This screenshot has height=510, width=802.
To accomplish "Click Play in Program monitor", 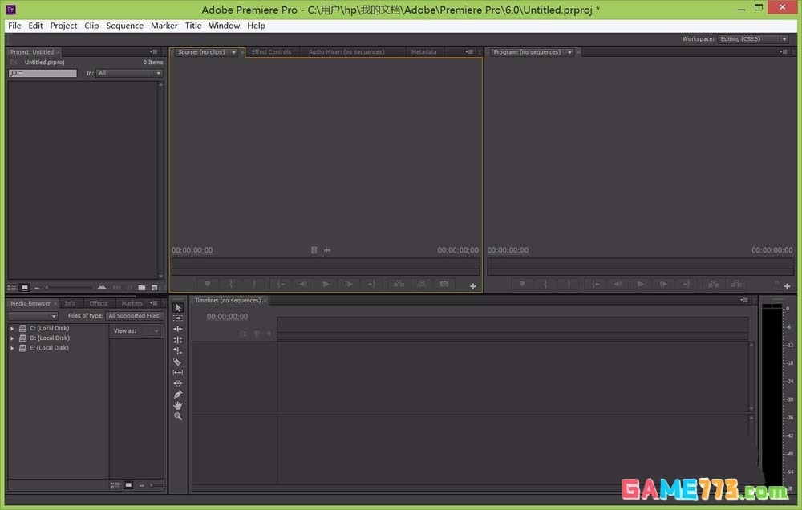I will [x=640, y=284].
